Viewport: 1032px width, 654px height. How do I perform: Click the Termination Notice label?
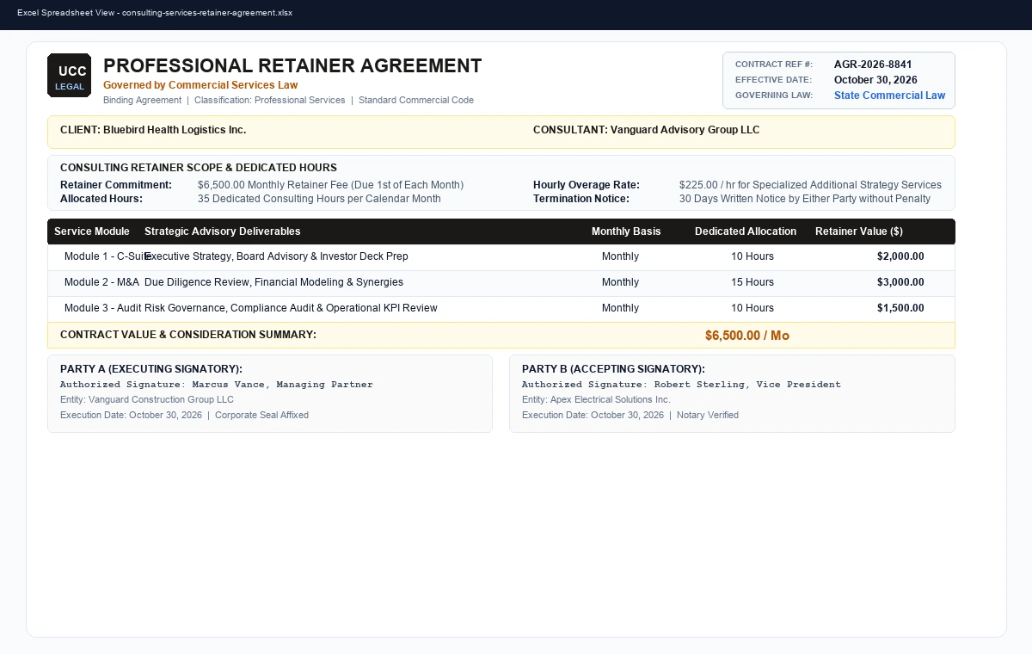tap(581, 199)
